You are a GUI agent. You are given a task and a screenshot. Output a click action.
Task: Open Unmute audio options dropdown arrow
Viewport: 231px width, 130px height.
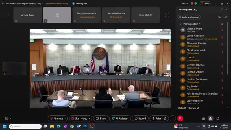65,118
